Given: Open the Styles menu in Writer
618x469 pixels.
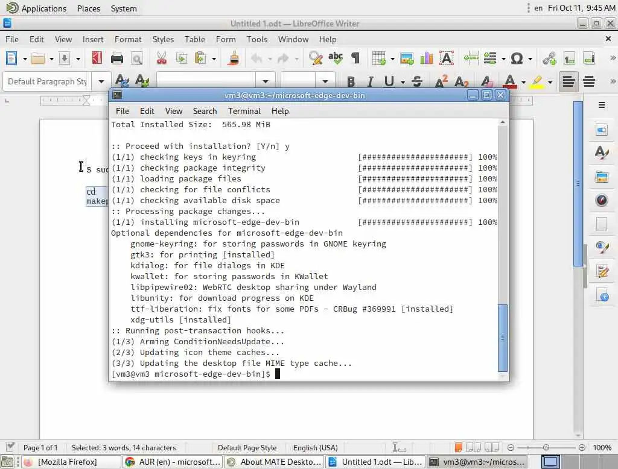Looking at the screenshot, I should click(x=163, y=39).
